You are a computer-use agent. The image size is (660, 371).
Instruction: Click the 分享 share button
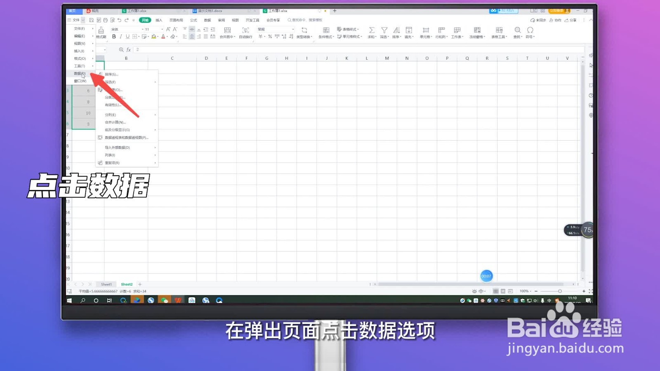tap(571, 20)
